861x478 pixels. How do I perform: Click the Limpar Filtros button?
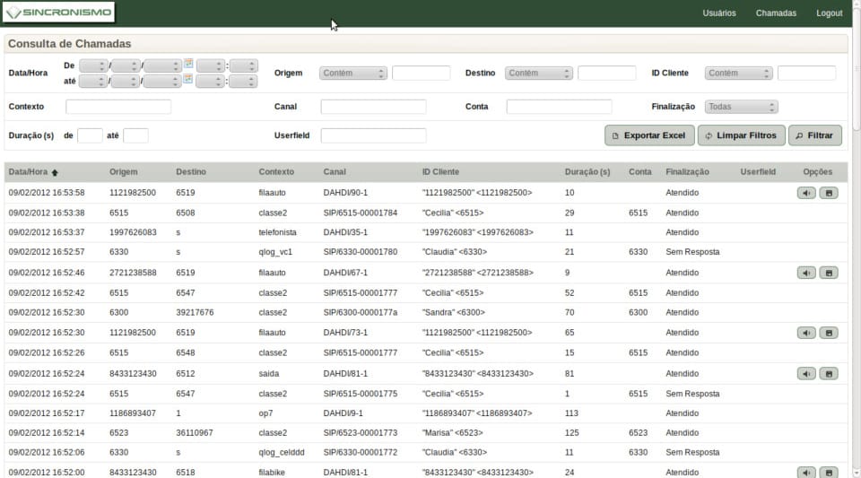click(x=742, y=135)
